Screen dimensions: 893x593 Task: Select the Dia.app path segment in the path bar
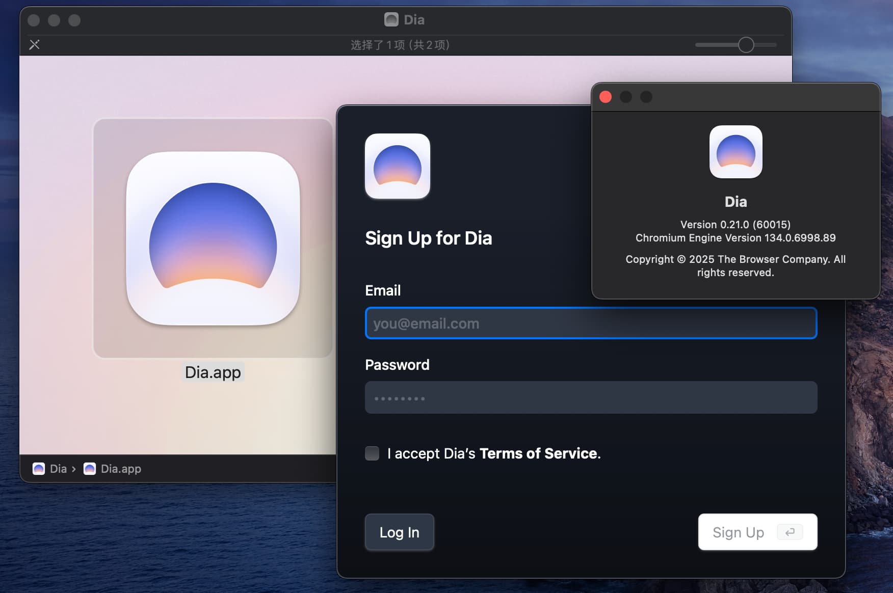(x=113, y=469)
